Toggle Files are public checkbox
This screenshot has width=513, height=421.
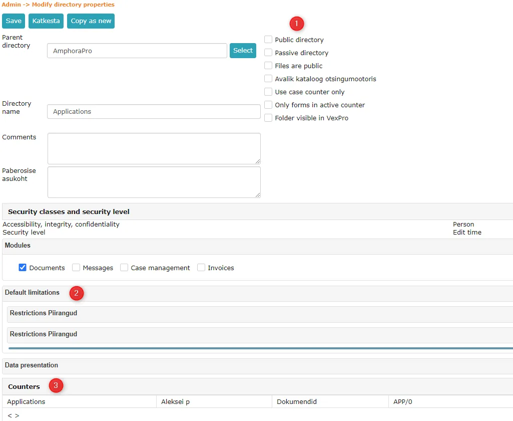(268, 66)
